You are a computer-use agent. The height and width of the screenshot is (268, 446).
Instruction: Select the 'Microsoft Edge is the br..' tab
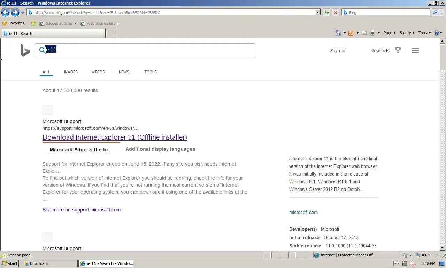click(x=80, y=150)
